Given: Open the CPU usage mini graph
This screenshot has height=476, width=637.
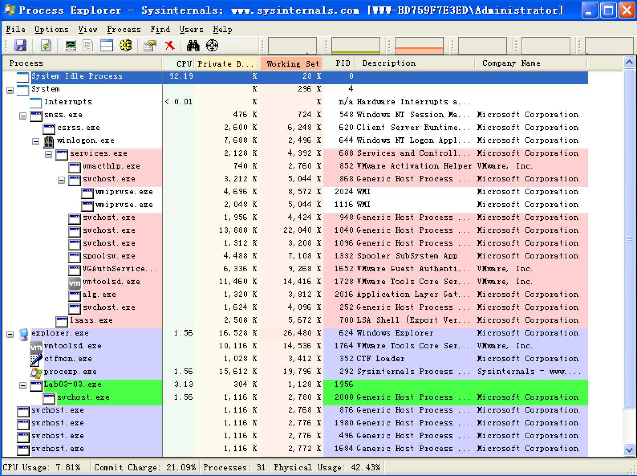Looking at the screenshot, I should tap(292, 45).
